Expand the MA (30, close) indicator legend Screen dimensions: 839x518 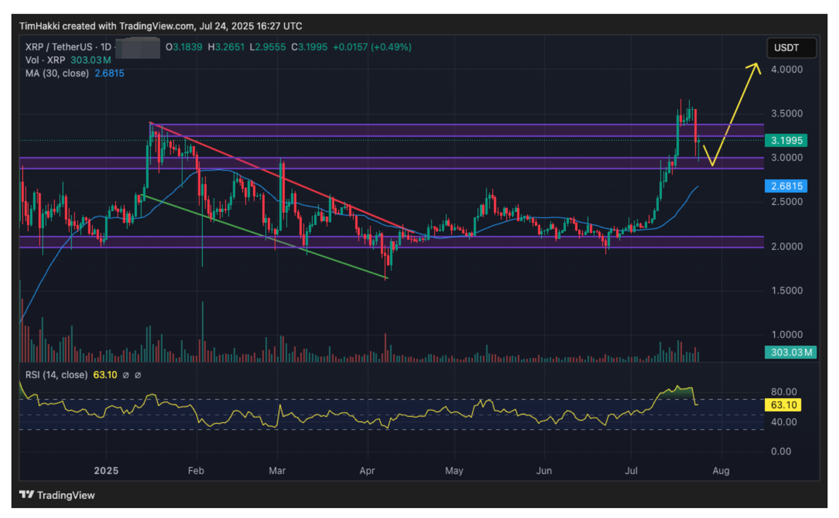pyautogui.click(x=57, y=73)
